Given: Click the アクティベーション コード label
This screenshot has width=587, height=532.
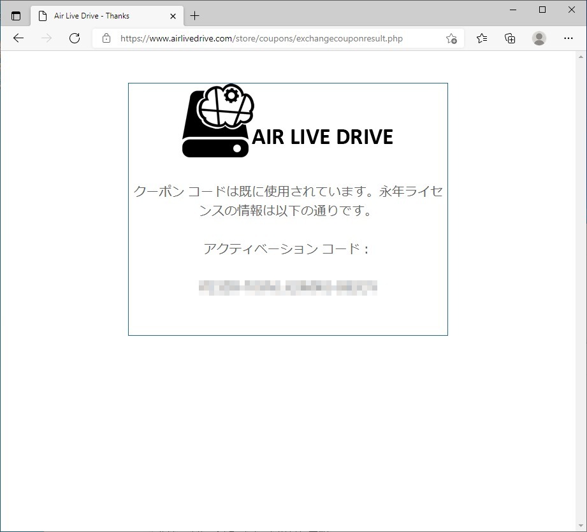Looking at the screenshot, I should pos(287,248).
